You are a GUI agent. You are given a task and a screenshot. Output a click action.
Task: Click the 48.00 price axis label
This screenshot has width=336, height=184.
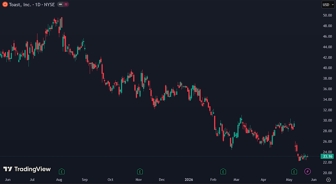tap(327, 26)
